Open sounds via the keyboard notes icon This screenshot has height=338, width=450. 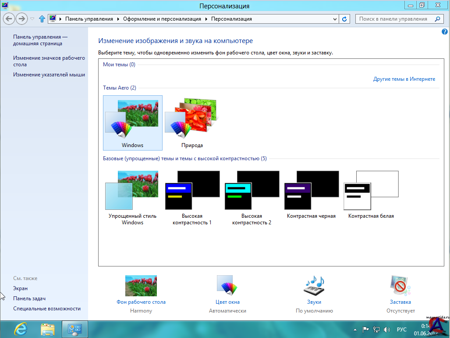click(x=314, y=285)
